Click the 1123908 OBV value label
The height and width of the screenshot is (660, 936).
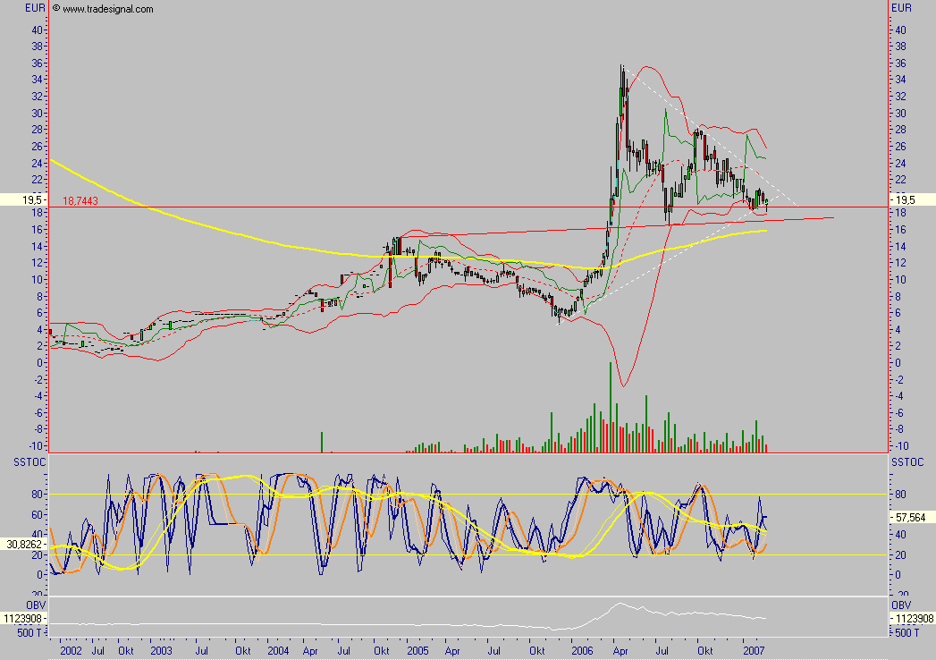click(x=25, y=617)
